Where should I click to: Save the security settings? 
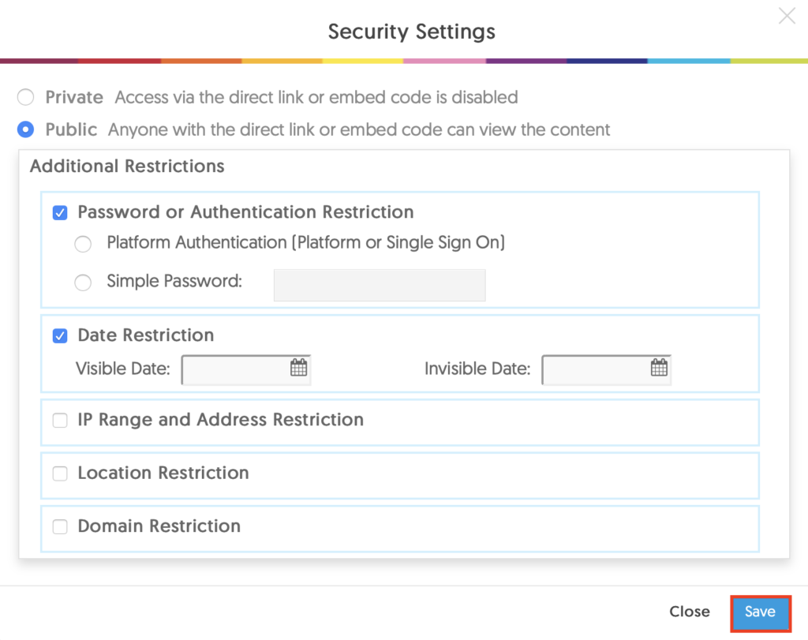[760, 612]
